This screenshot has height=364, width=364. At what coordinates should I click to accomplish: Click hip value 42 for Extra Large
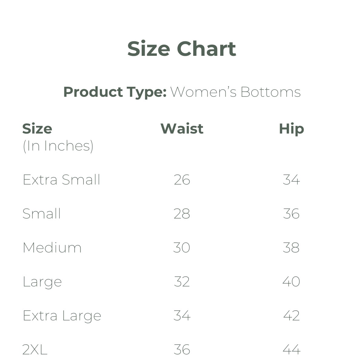click(291, 316)
